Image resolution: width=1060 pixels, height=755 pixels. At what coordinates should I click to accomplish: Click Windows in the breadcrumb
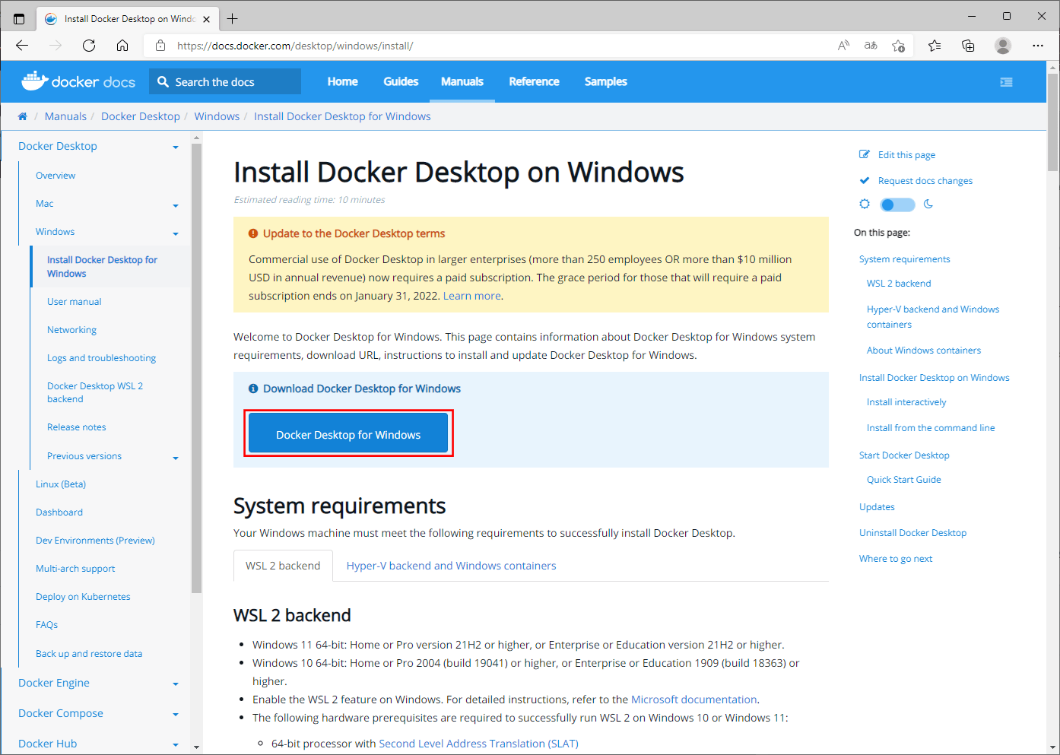click(217, 116)
